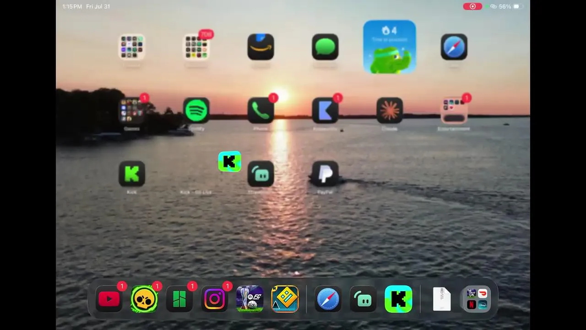Tap the floating Kick Go Live icon
The image size is (586, 330).
click(x=230, y=162)
